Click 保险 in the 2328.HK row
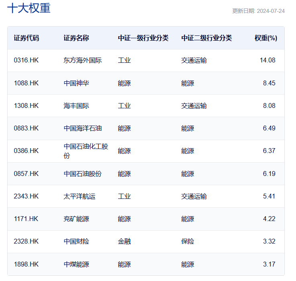 click(x=188, y=241)
